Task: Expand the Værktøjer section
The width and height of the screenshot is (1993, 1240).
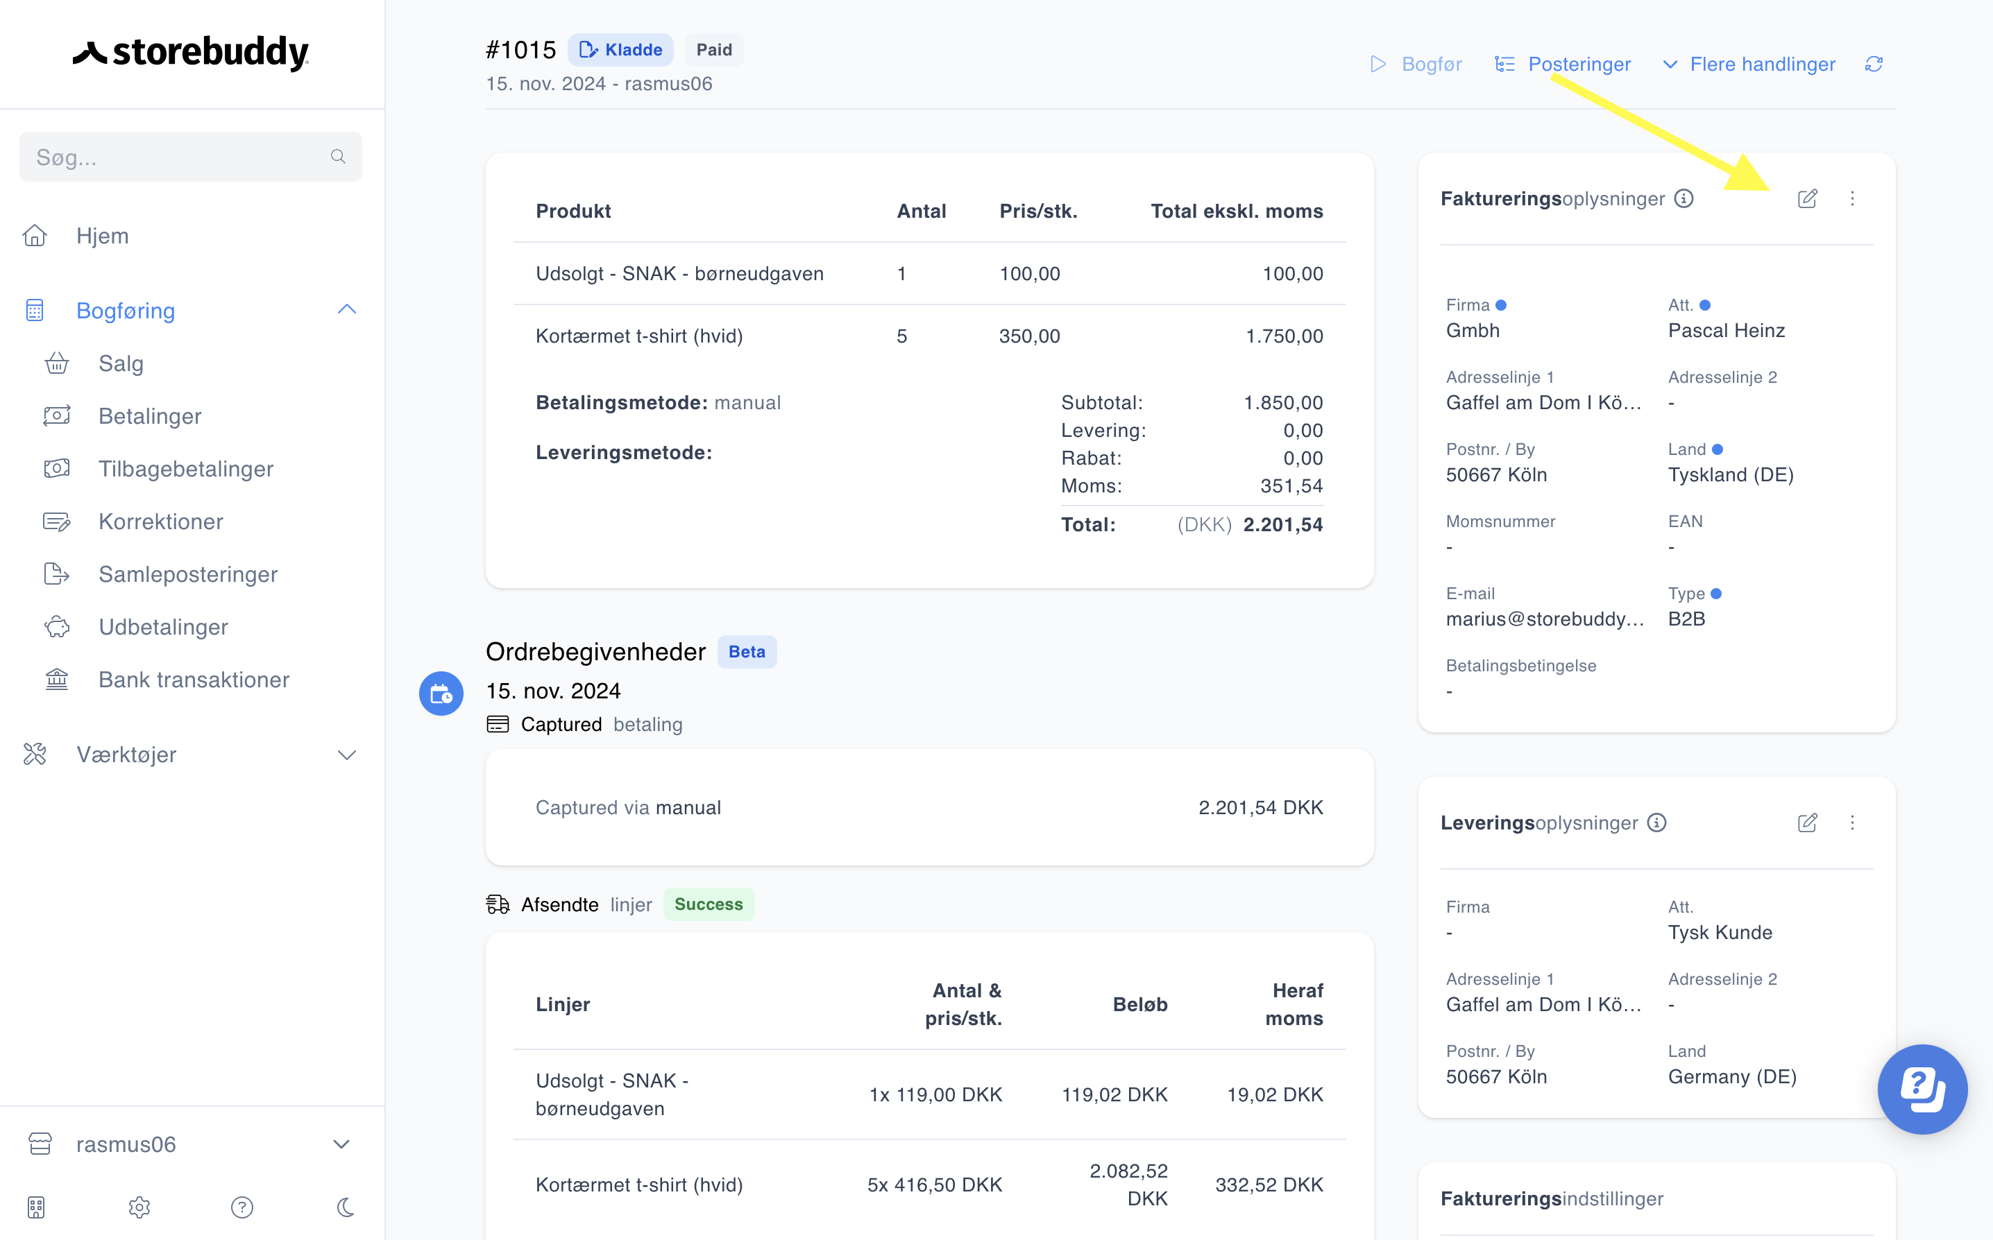Action: coord(347,755)
